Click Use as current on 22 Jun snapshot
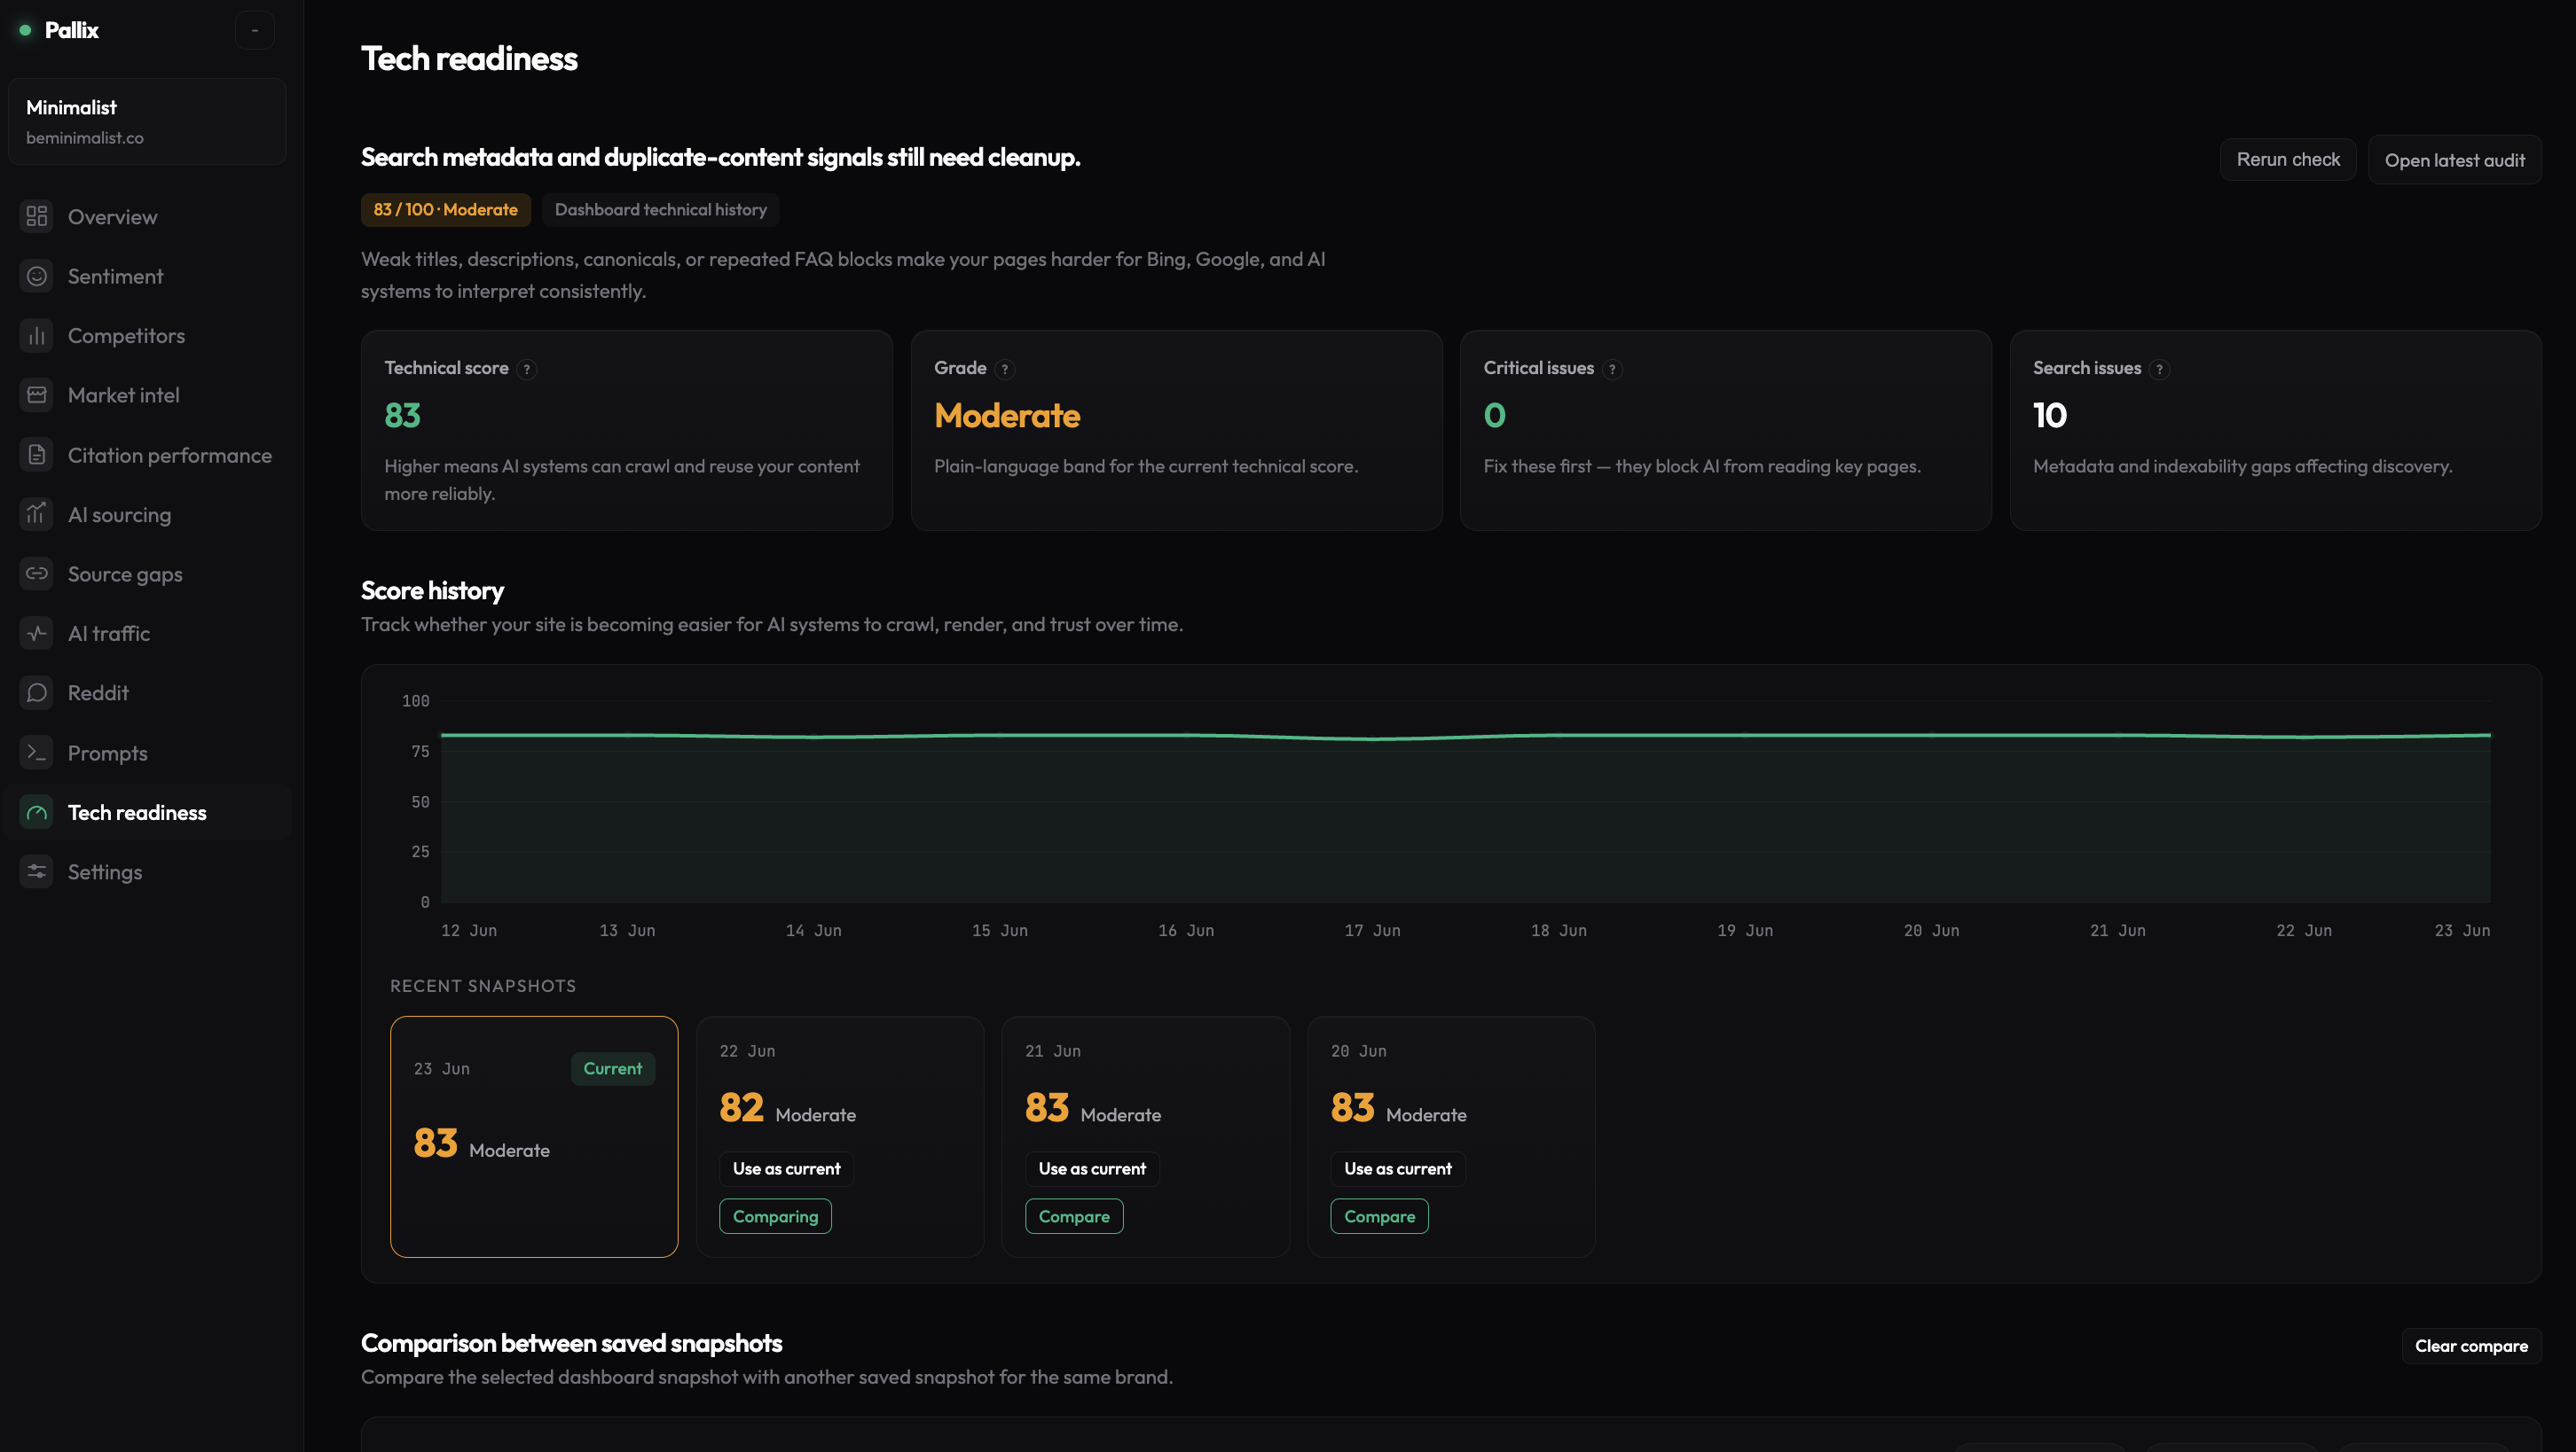This screenshot has height=1452, width=2576. pyautogui.click(x=786, y=1168)
